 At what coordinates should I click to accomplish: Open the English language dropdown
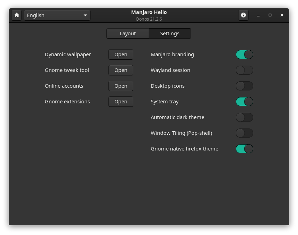click(57, 15)
